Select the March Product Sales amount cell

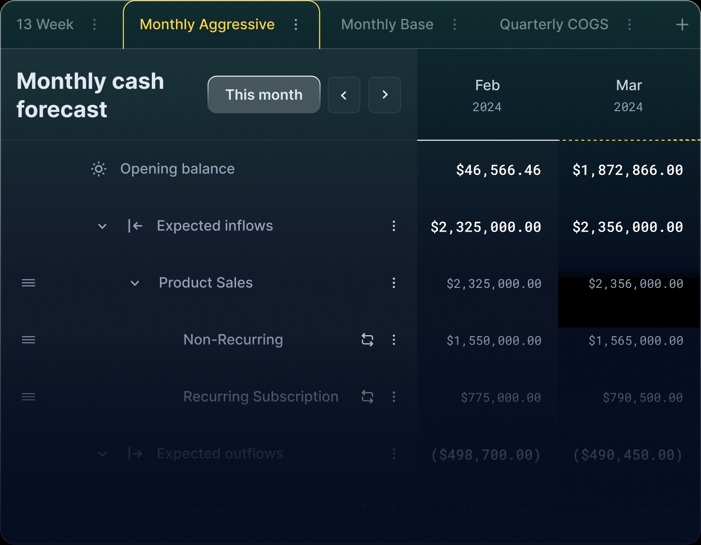(x=635, y=284)
